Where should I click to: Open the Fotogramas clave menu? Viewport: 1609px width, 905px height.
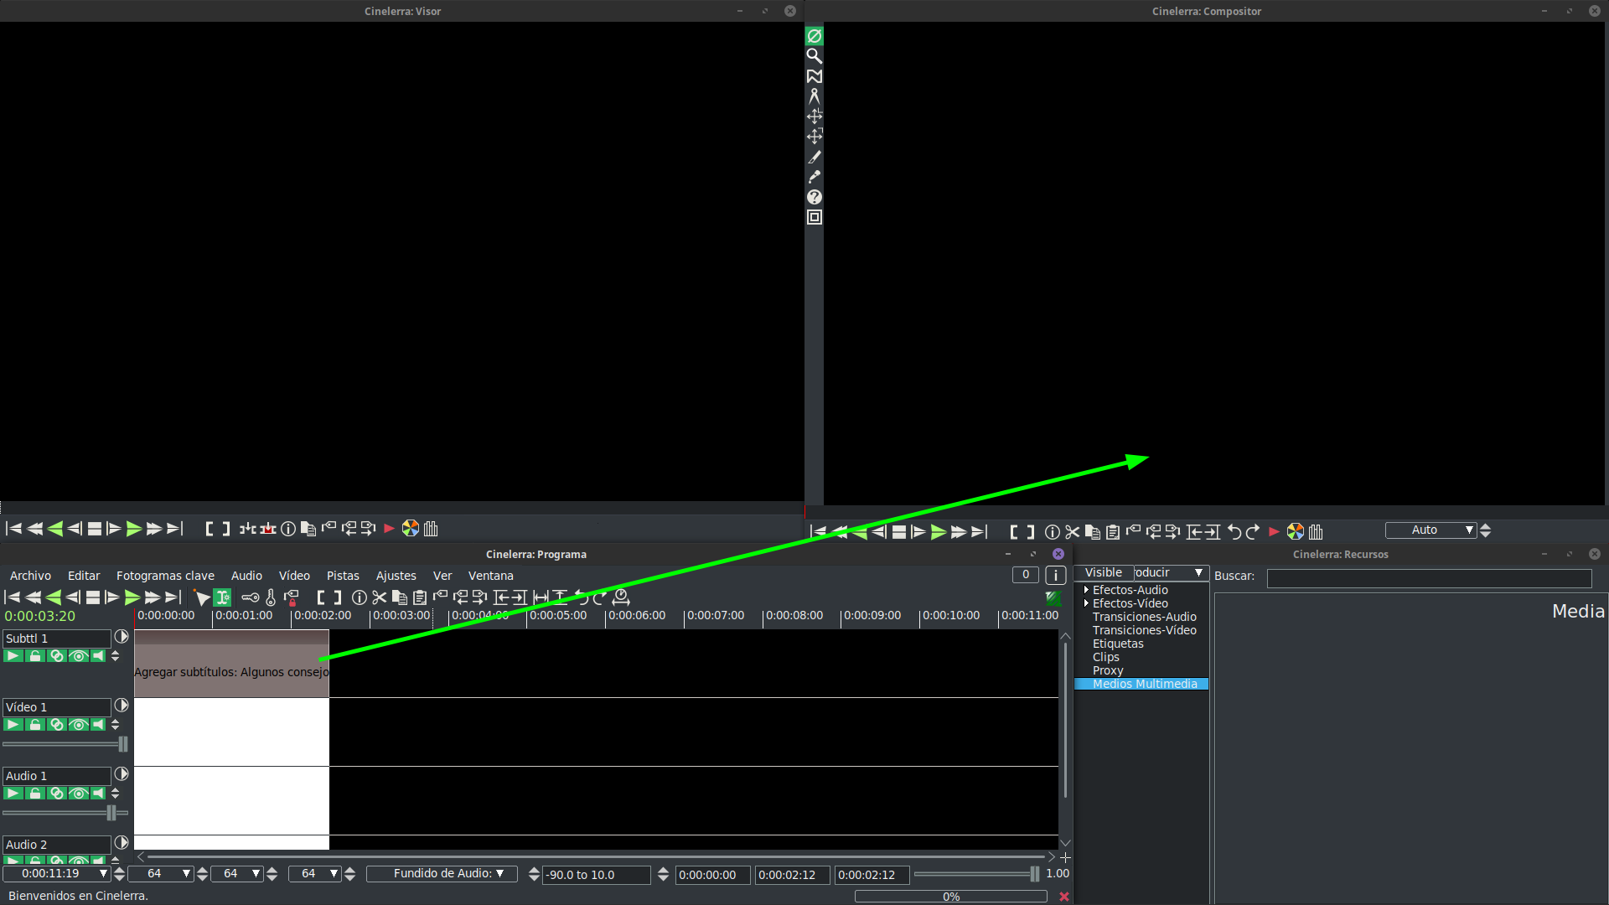(165, 576)
